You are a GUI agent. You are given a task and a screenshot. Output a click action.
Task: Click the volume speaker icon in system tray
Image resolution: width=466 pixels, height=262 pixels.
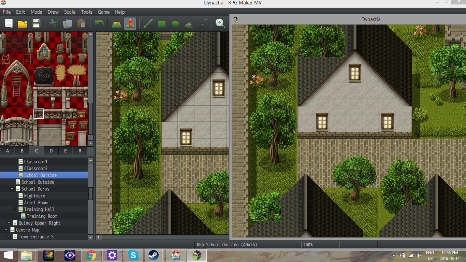419,256
